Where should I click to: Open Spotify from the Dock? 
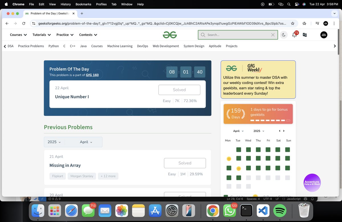point(280,211)
